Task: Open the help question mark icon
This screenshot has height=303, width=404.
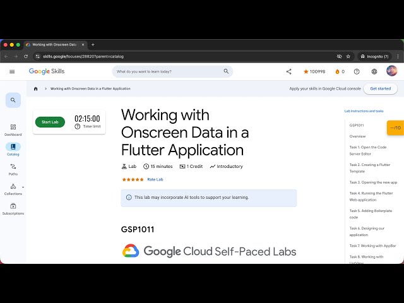Action: click(x=357, y=71)
